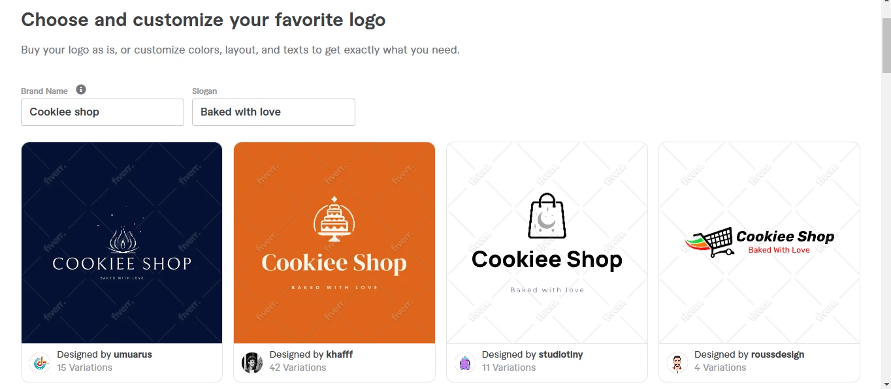Image resolution: width=891 pixels, height=389 pixels.
Task: View the 42 Variations of orange logo
Action: pyautogui.click(x=298, y=367)
